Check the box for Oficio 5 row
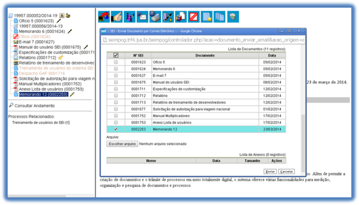Image resolution: width=359 pixels, height=205 pixels. tap(116, 62)
